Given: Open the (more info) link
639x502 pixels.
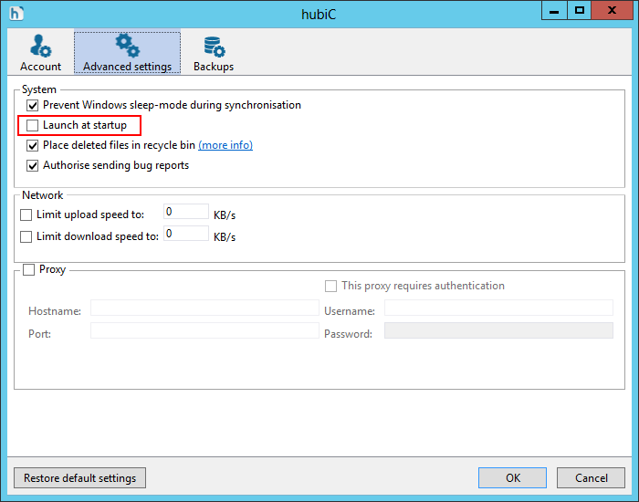Looking at the screenshot, I should [225, 145].
